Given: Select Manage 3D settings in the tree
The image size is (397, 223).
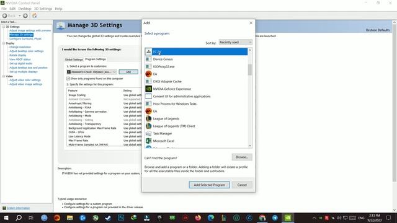Looking at the screenshot, I should (x=21, y=35).
